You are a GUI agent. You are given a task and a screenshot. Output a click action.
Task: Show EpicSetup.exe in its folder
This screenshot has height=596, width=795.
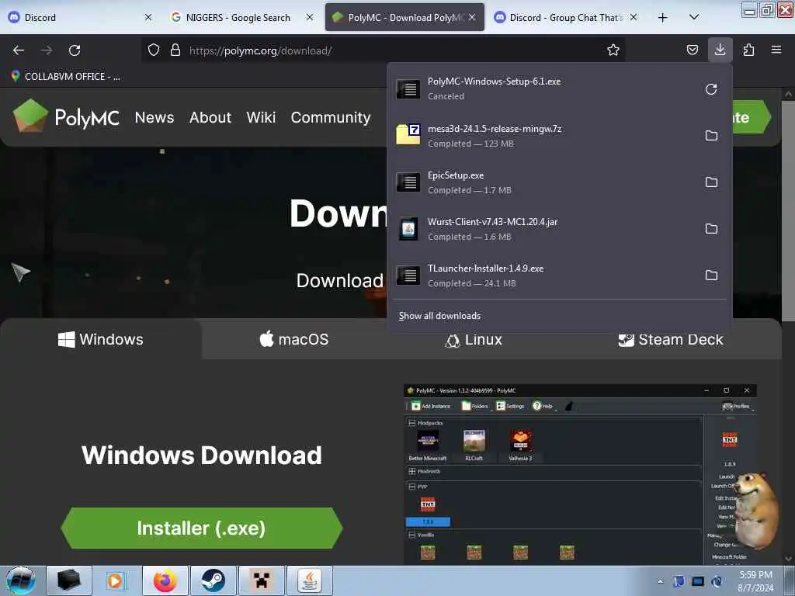711,182
